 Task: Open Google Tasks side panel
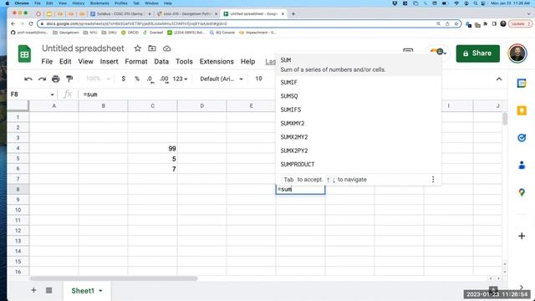click(x=522, y=137)
